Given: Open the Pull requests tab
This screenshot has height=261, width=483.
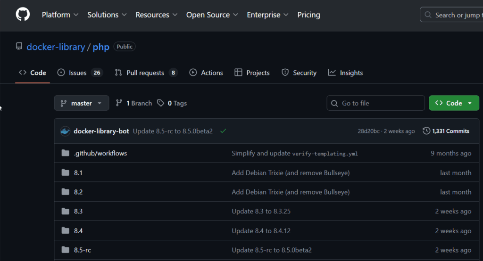Looking at the screenshot, I should (145, 73).
